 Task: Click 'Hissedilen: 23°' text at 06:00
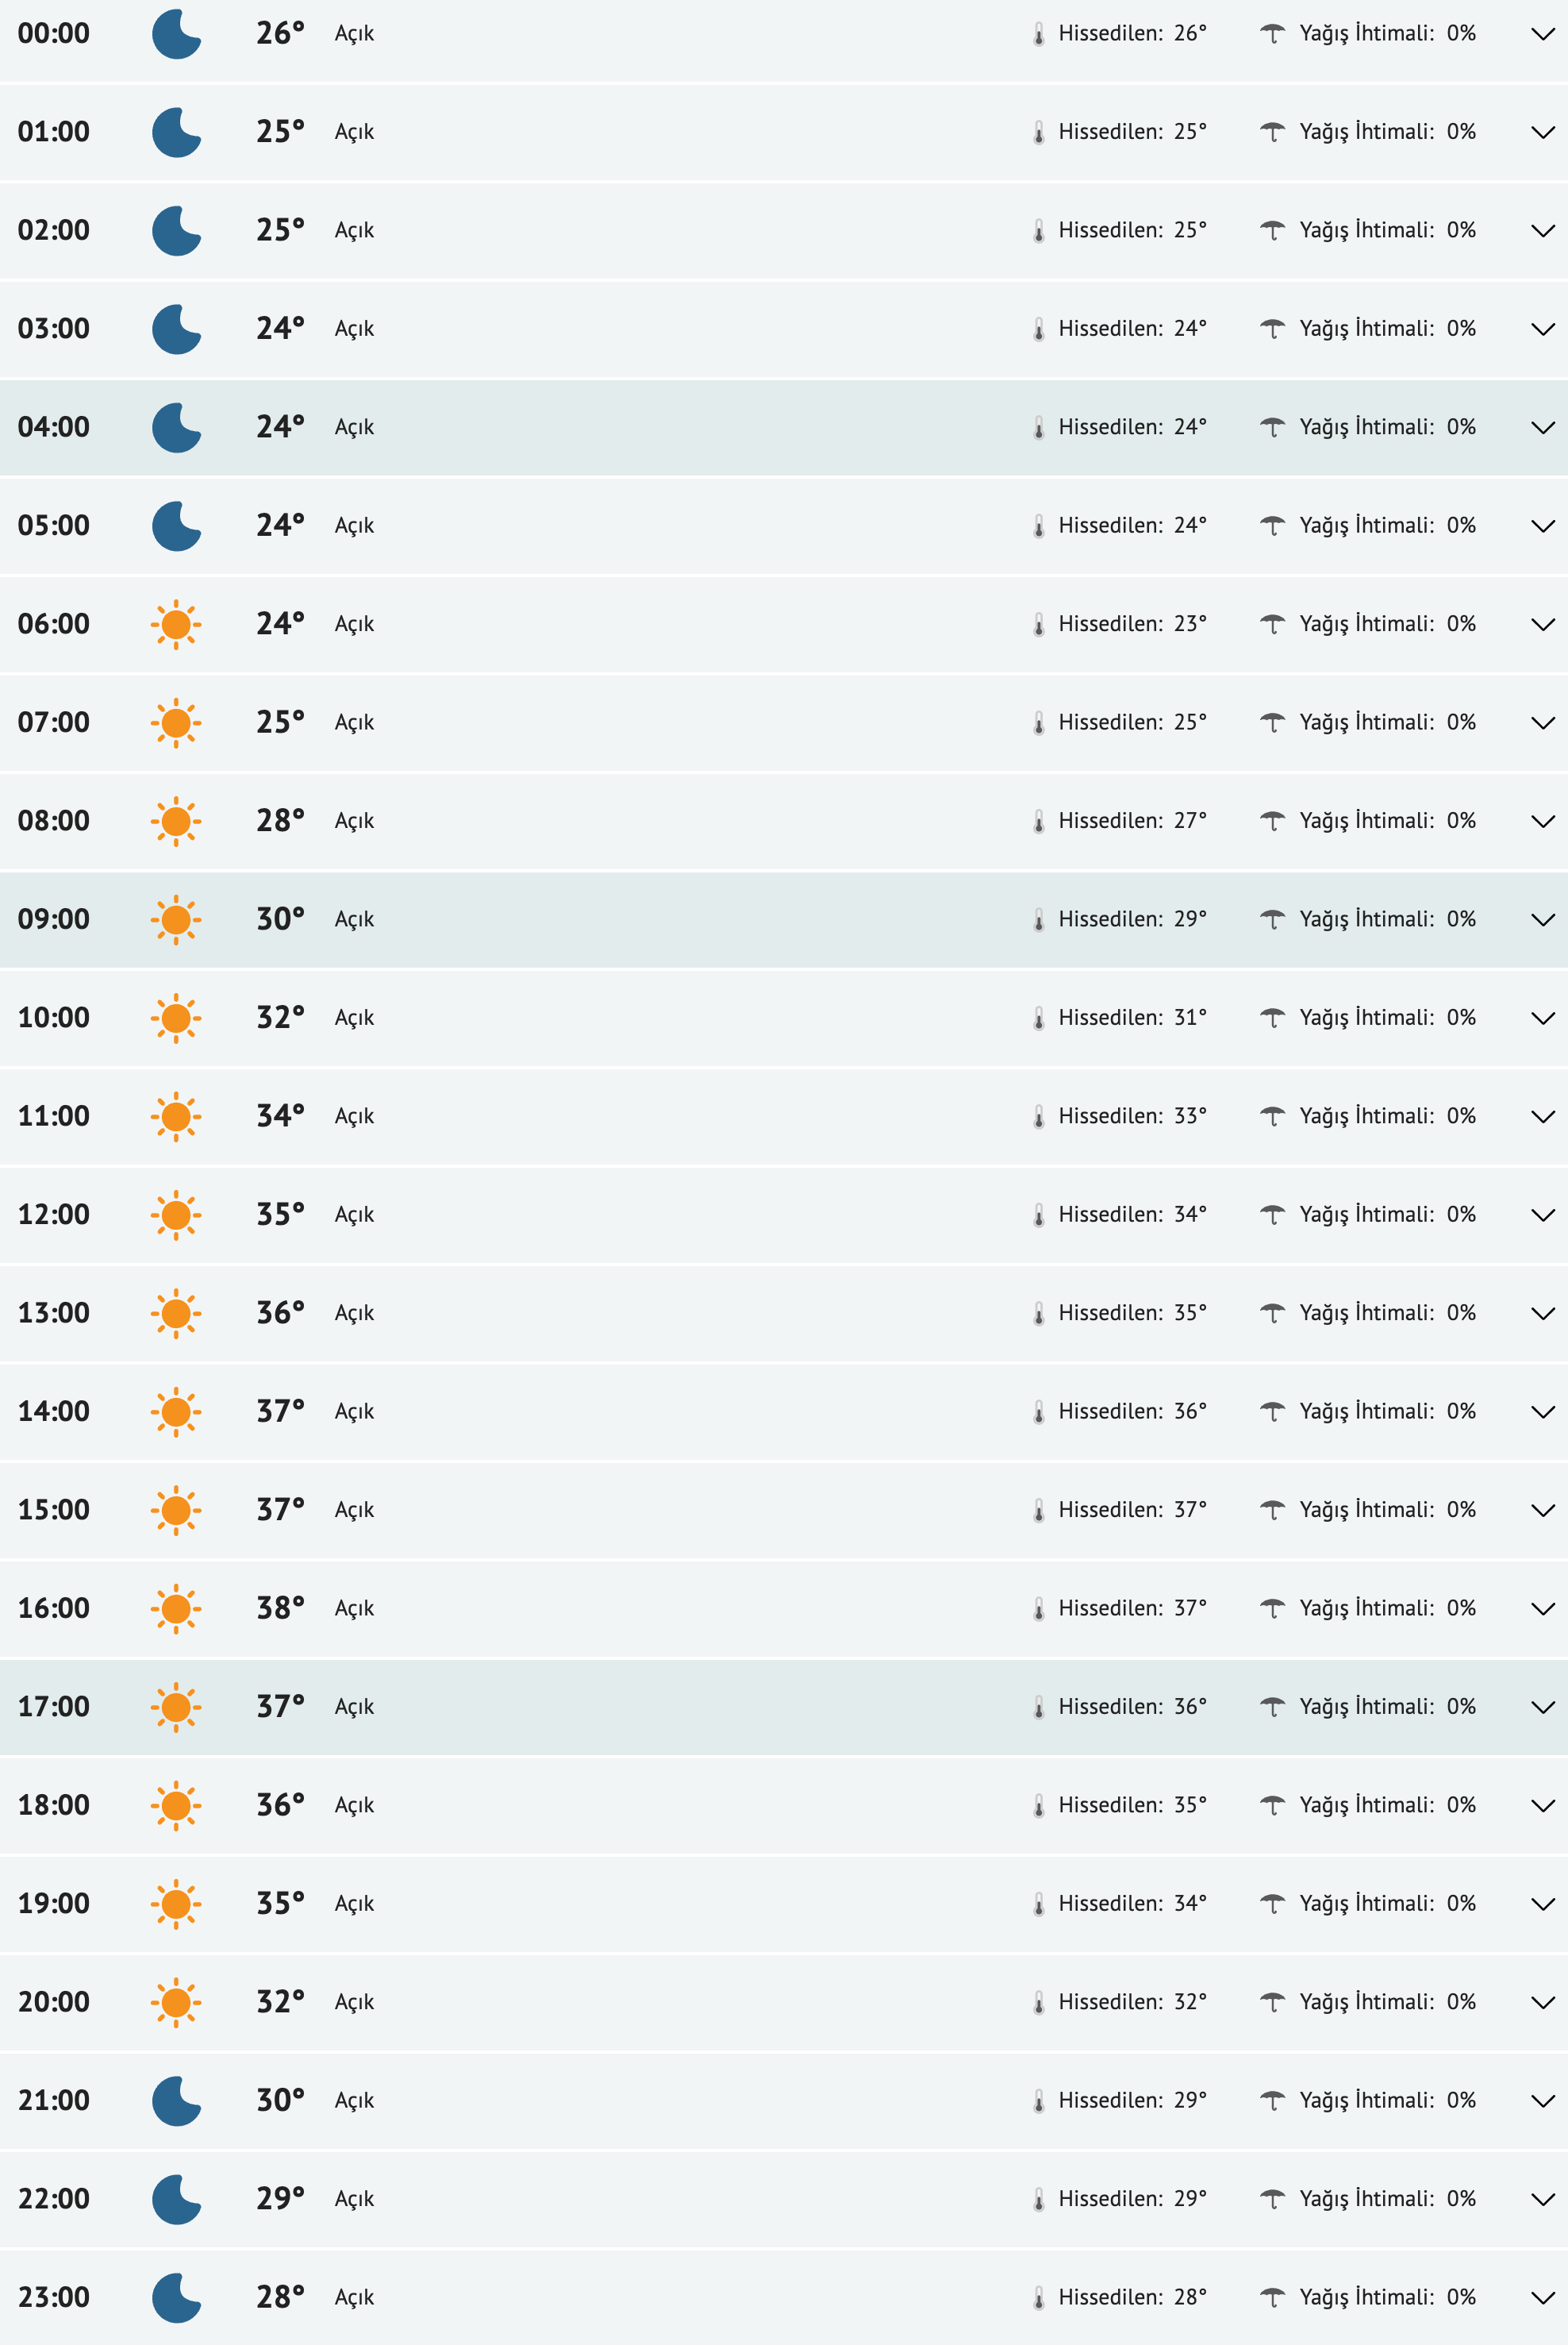1132,624
